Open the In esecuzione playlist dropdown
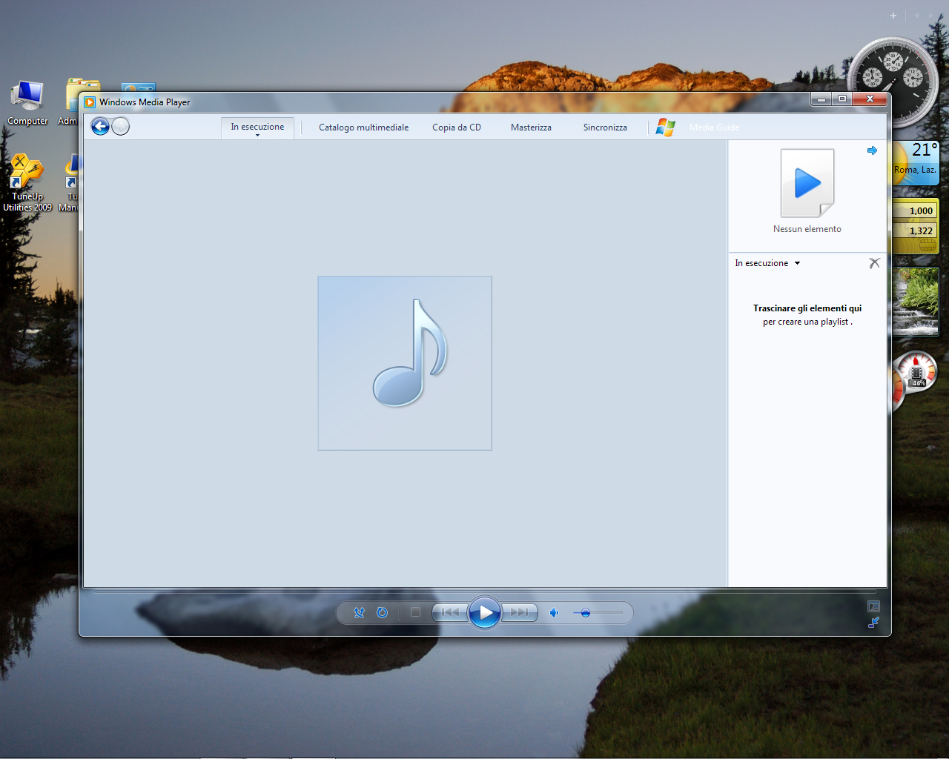The image size is (949, 759). tap(767, 263)
